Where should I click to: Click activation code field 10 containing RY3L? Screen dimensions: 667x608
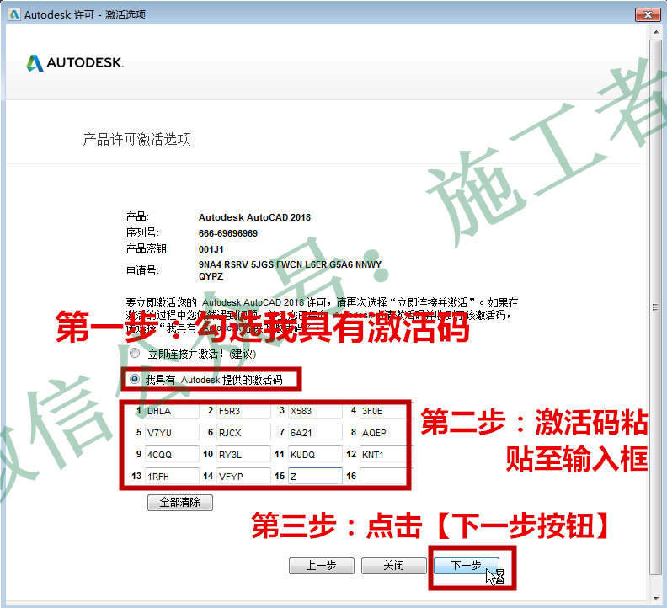pos(243,455)
